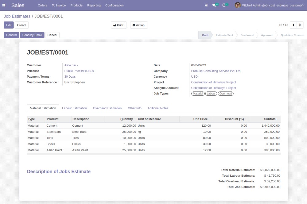This screenshot has height=204, width=307.
Task: Switch to Overhead Estimation tab
Action: (x=107, y=108)
